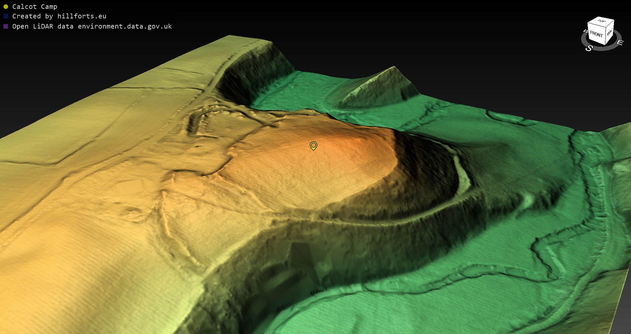This screenshot has height=334, width=631.
Task: Click the yellow dot beside Calcot Camp
Action: pos(6,7)
